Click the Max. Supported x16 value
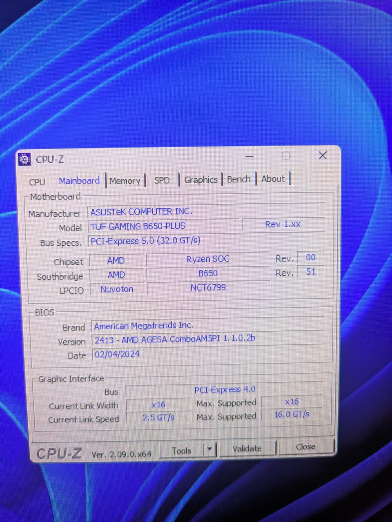 292,402
